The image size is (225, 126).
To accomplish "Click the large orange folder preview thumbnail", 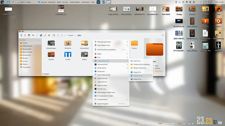I will (155, 49).
